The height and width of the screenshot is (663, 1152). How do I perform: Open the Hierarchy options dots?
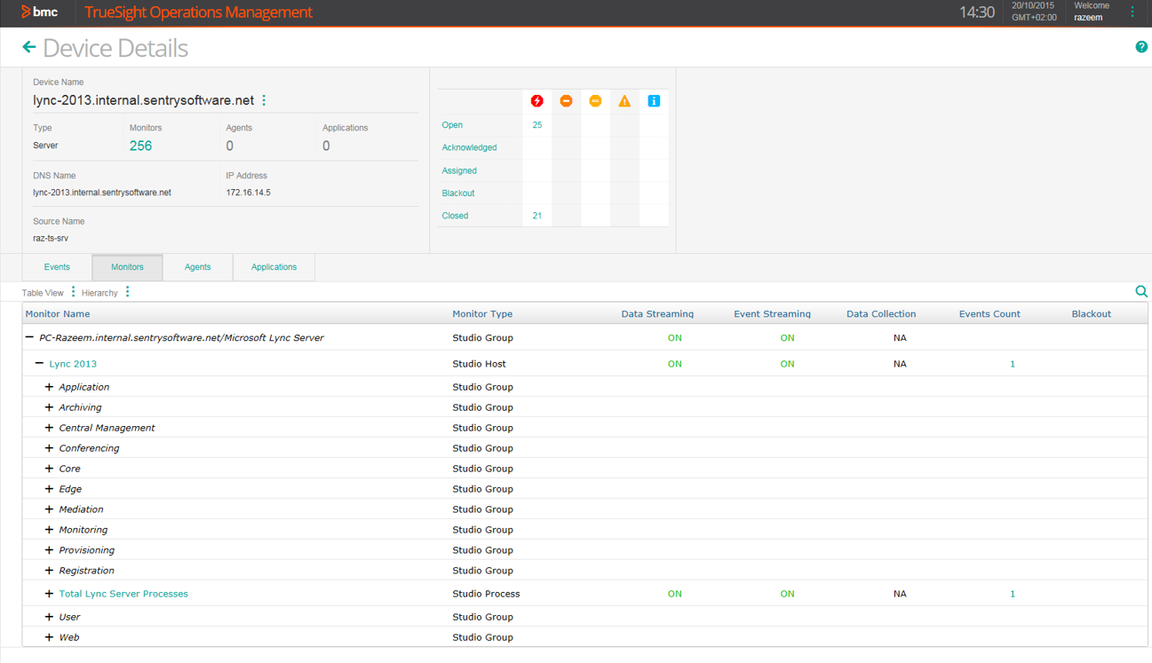click(x=127, y=292)
